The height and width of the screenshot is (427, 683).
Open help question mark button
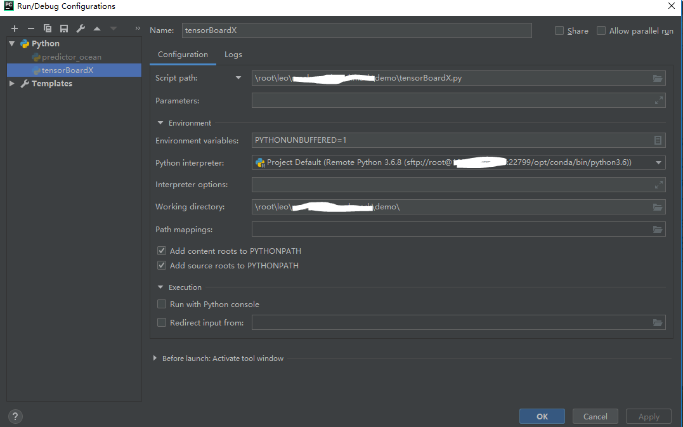tap(15, 416)
